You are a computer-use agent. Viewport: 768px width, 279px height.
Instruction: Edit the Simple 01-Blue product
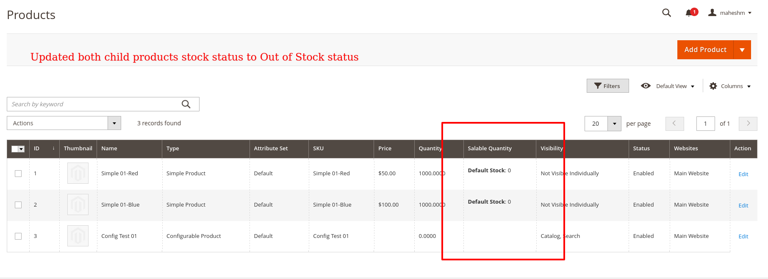click(743, 205)
